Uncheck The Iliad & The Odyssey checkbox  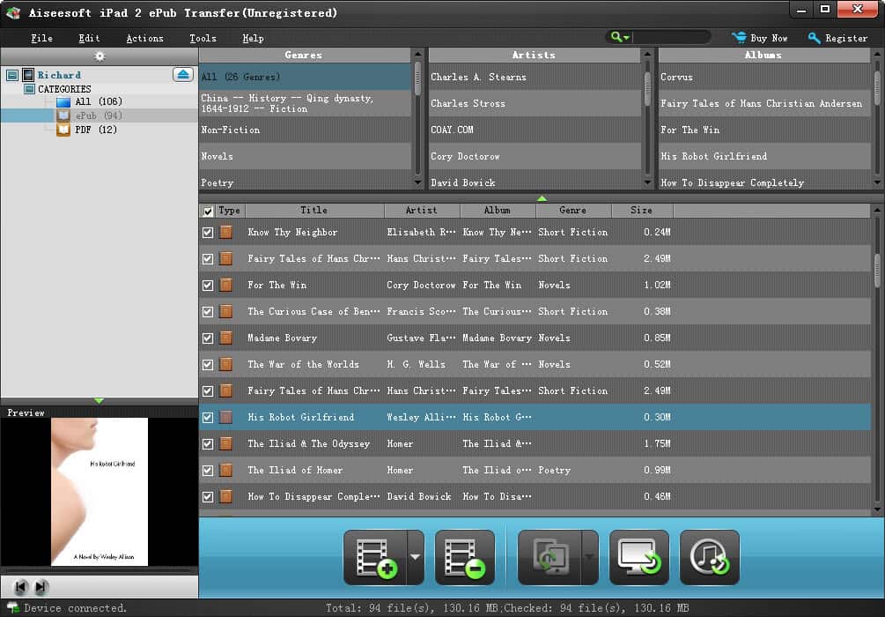pyautogui.click(x=208, y=443)
